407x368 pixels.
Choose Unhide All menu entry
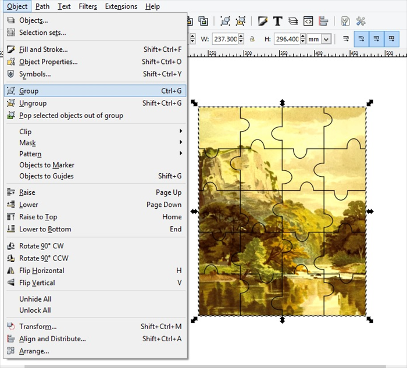click(x=95, y=299)
